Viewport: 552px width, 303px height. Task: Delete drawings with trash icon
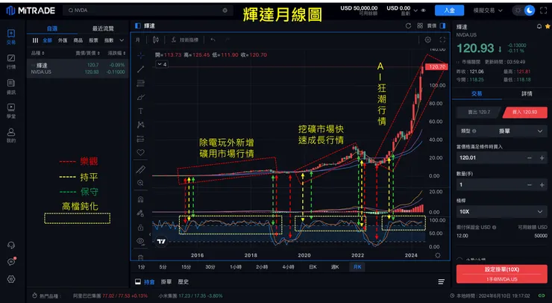(x=140, y=257)
